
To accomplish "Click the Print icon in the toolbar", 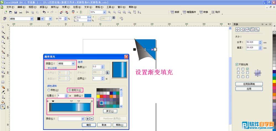I will tap(21, 12).
